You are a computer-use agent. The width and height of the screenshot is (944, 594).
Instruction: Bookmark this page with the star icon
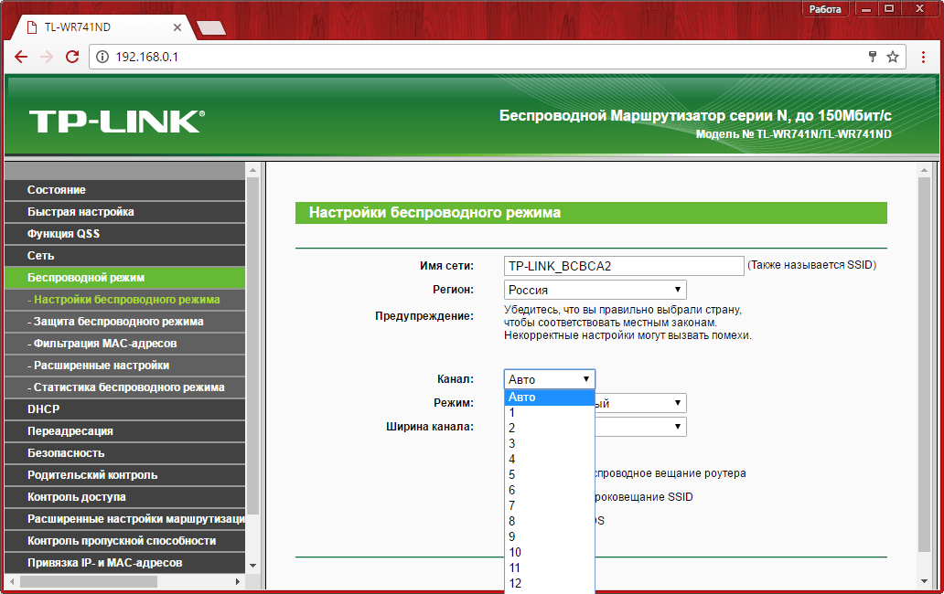click(x=893, y=57)
